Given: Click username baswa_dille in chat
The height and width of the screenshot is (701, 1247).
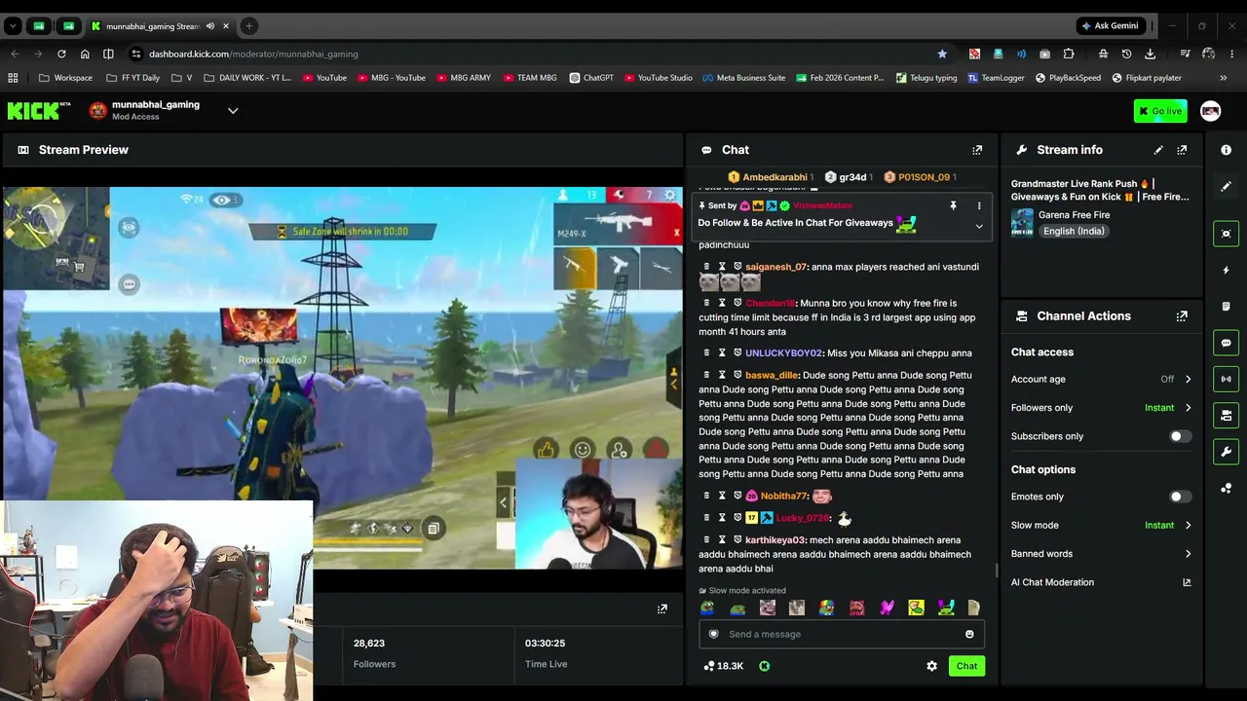Looking at the screenshot, I should point(772,376).
